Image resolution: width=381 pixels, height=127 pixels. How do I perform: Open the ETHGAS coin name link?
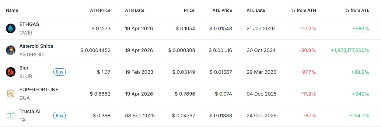pyautogui.click(x=29, y=24)
